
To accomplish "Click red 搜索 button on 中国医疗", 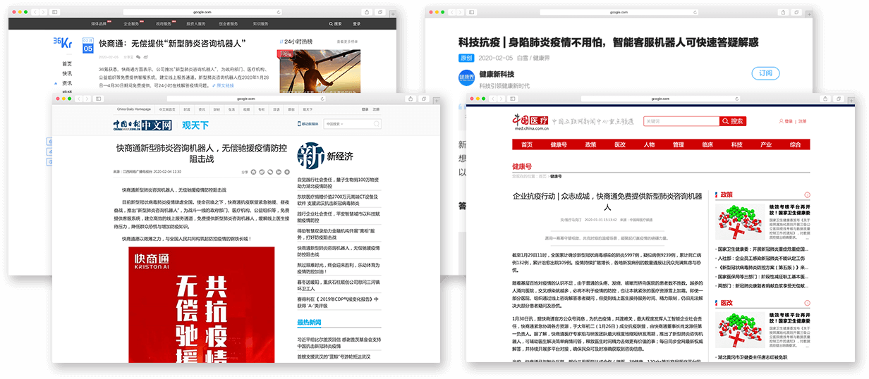I will tap(733, 121).
